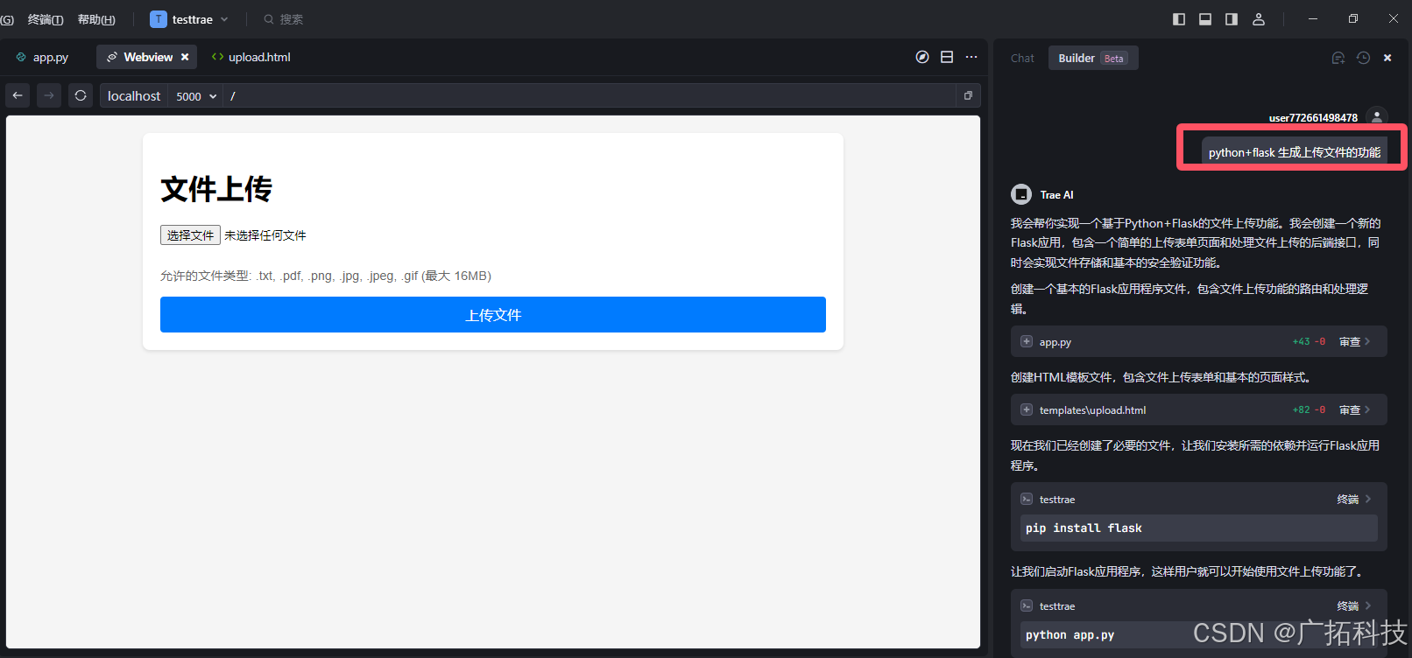The height and width of the screenshot is (658, 1412).
Task: Click localhost host label in address bar
Action: pos(134,96)
